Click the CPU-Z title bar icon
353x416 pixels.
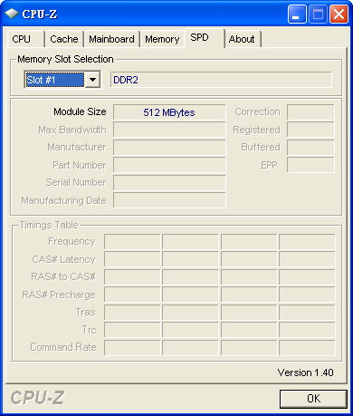tap(12, 14)
